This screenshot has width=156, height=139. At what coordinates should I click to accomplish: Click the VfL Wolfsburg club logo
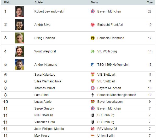point(93,51)
